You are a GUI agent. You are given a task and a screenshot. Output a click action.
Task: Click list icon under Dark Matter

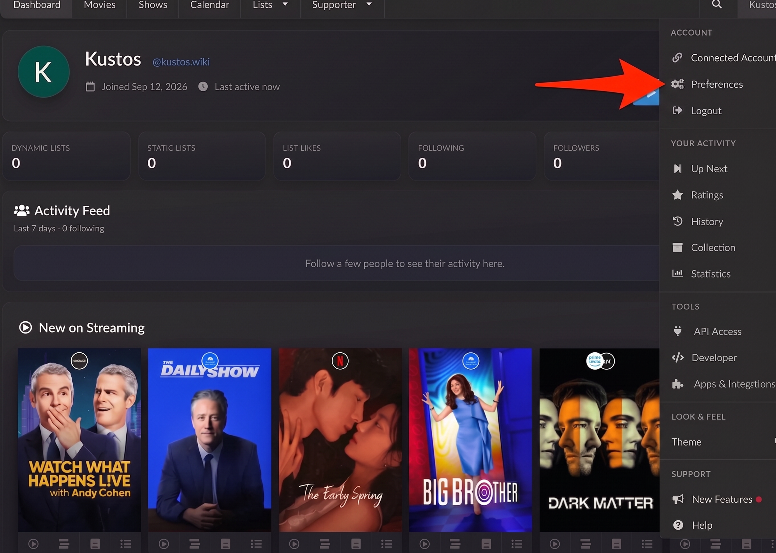coord(647,544)
